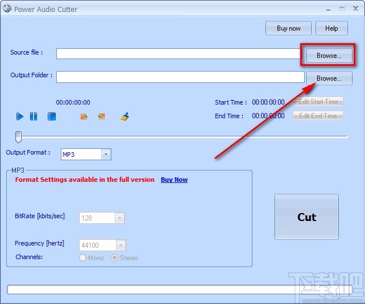Click the 'Format Settings available in the full version' text
The image size is (365, 304).
(85, 180)
